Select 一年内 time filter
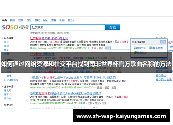The image size is (173, 125). (8, 76)
